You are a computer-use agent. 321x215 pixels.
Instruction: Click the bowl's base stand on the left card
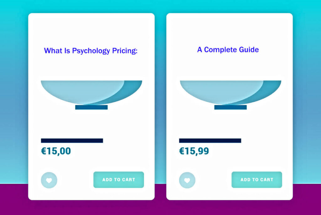point(91,108)
